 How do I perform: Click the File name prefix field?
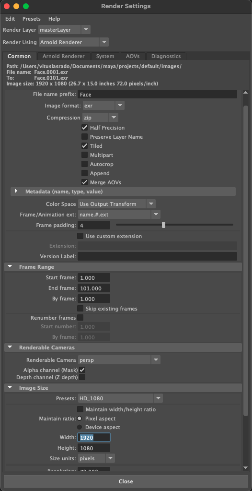[157, 94]
